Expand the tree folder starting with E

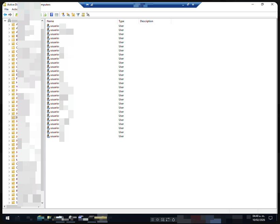(9, 75)
